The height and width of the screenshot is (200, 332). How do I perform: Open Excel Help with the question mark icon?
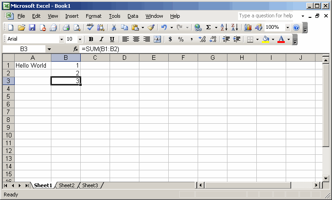(296, 27)
